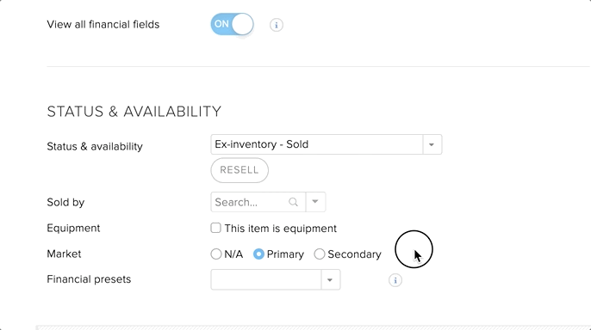Click the info icon next to Financial presets

pyautogui.click(x=395, y=280)
